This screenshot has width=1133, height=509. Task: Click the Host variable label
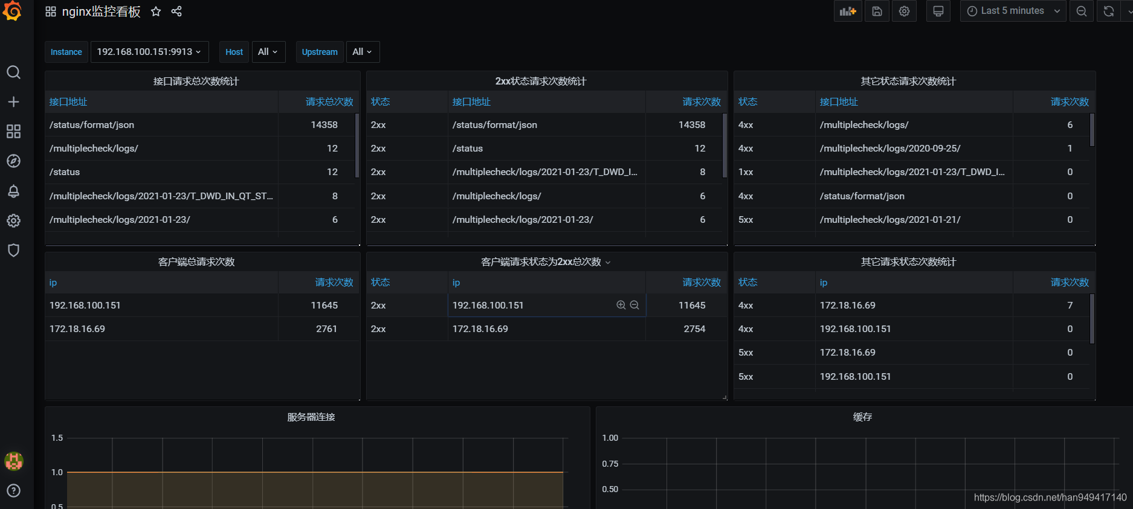coord(234,52)
